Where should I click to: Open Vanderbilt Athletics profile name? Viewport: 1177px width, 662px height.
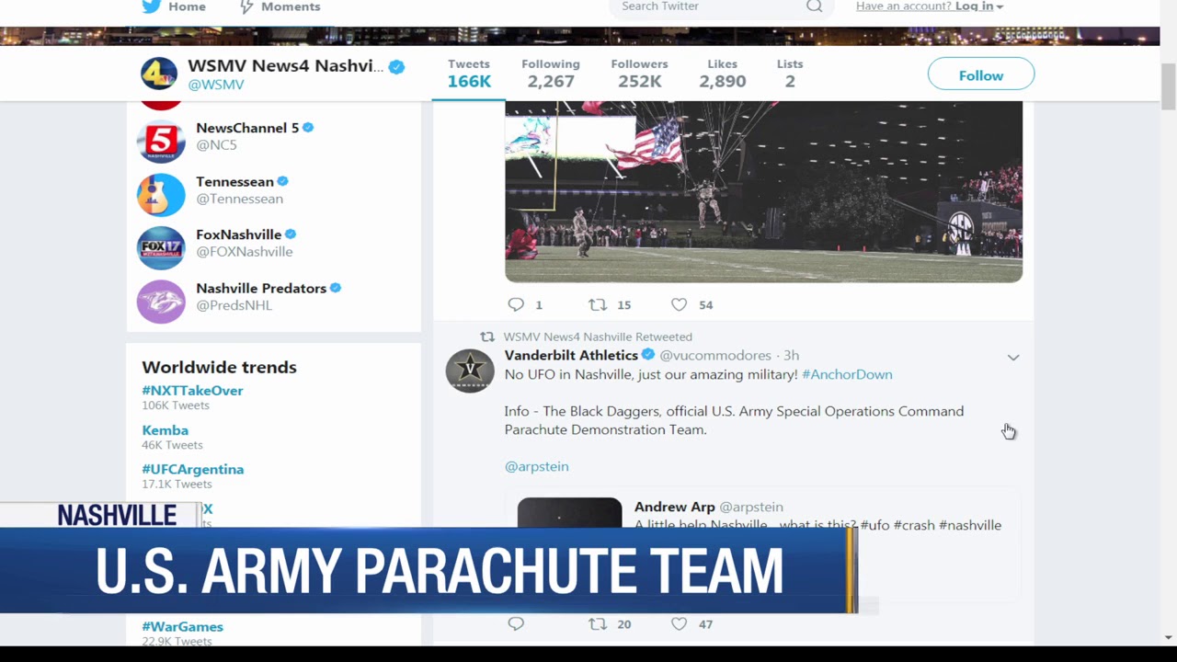pos(571,355)
